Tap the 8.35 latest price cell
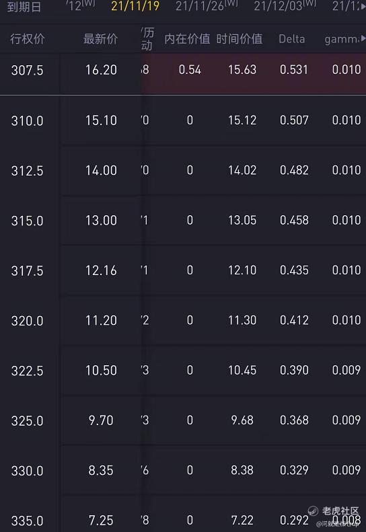Image resolution: width=366 pixels, height=532 pixels. click(x=101, y=471)
